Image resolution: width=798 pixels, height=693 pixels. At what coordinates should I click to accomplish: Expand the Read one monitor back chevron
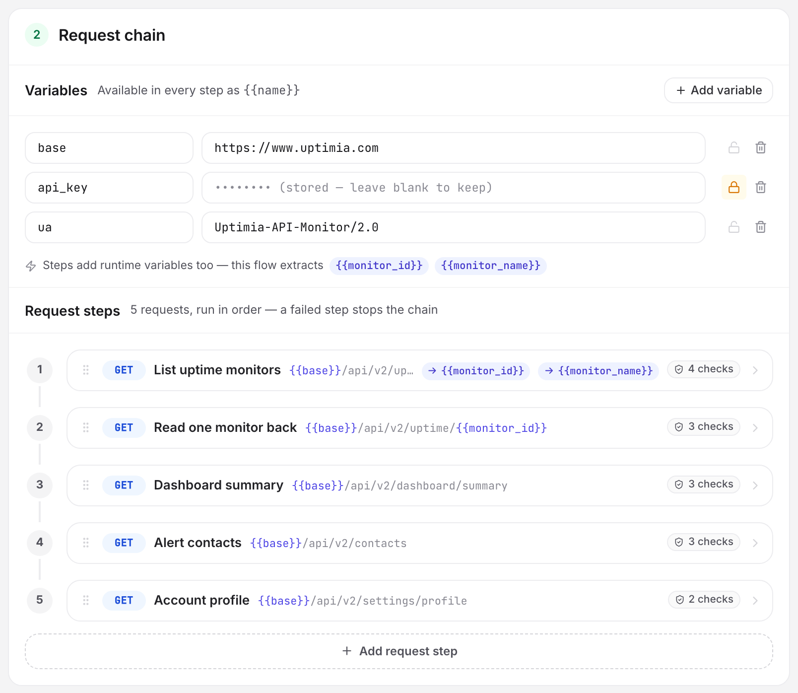pos(755,428)
